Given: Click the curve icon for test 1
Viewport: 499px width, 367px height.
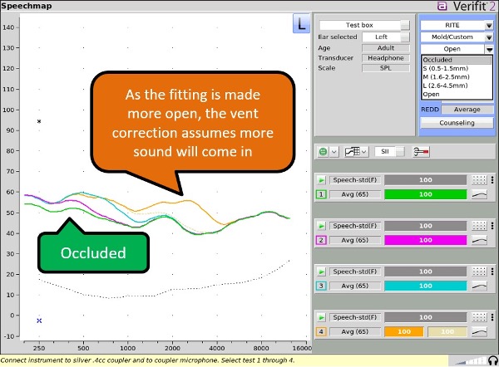Looking at the screenshot, I should pos(479,194).
